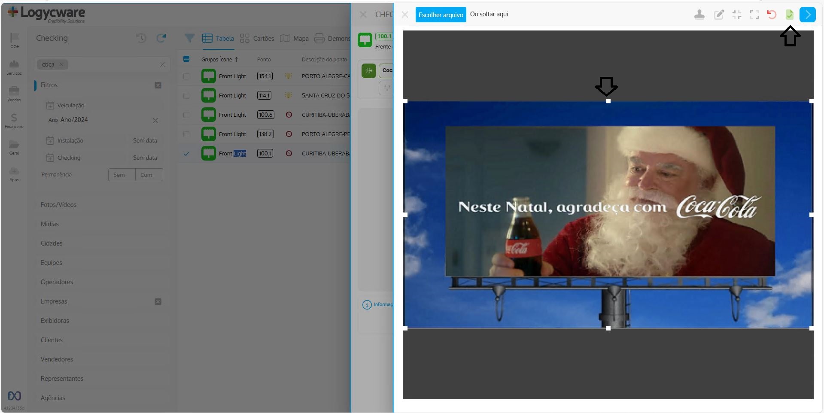
Task: Click the shrink-to-fit collapse arrows icon
Action: tap(737, 15)
